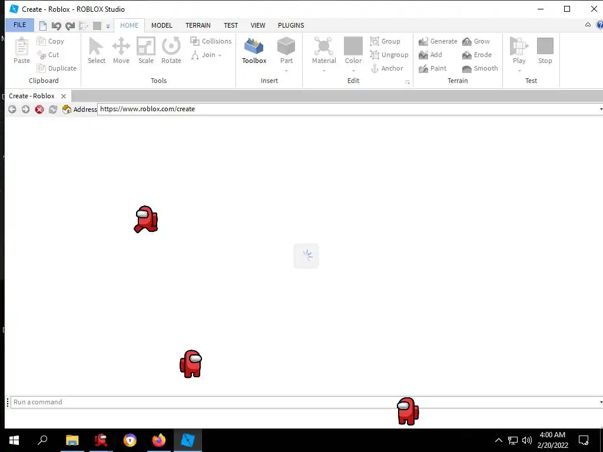Open Firefox from the taskbar
603x452 pixels.
158,440
